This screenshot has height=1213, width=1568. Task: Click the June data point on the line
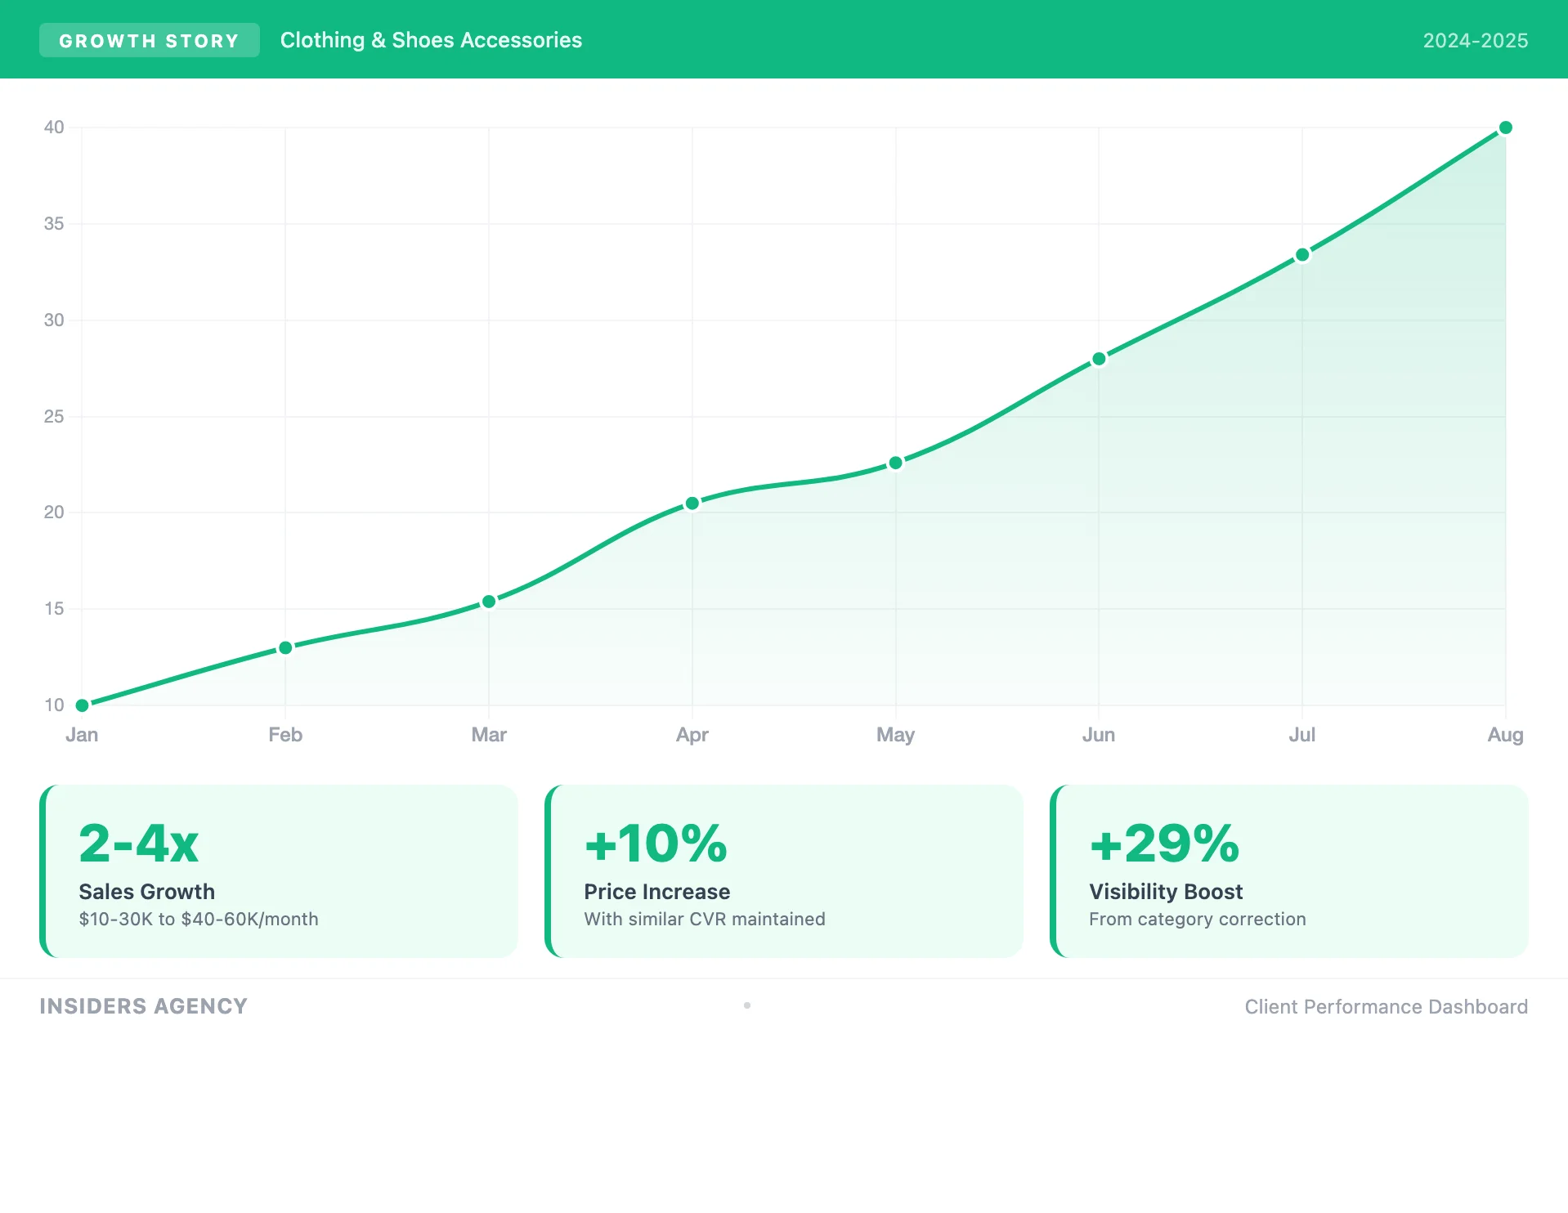pos(1099,359)
